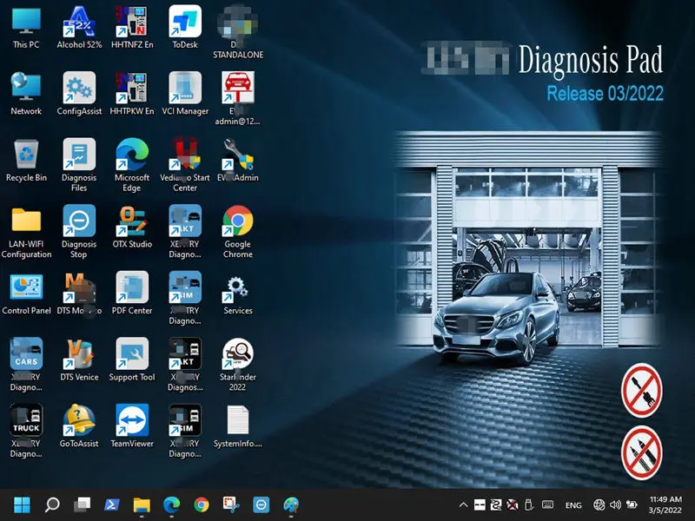695x521 pixels.
Task: Open the ToDesk desktop icon
Action: click(185, 22)
